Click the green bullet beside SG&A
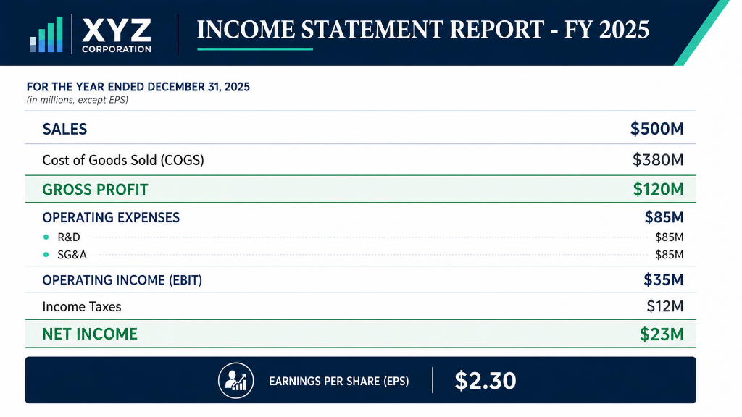The width and height of the screenshot is (742, 417). [x=46, y=254]
